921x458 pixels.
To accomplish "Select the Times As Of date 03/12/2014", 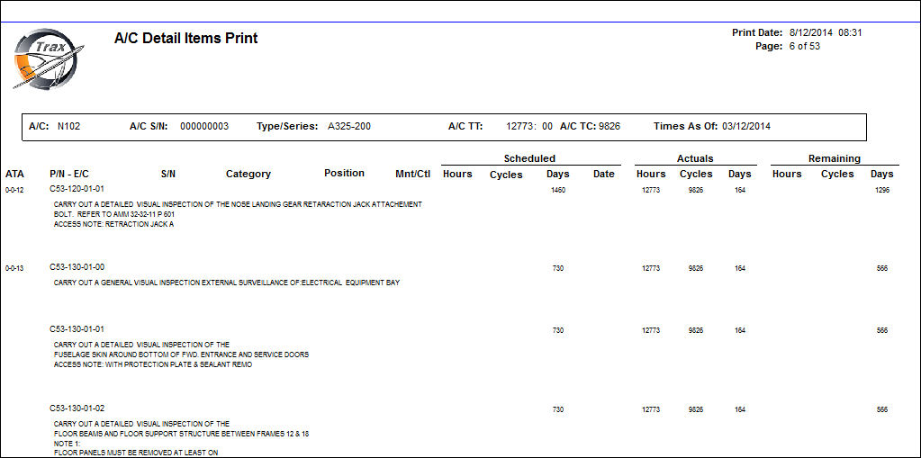I will (x=746, y=126).
